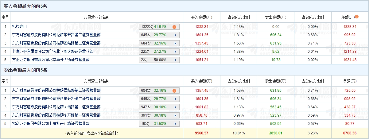Image resolution: width=369 pixels, height=139 pixels.
Task: Click 买入金额(万) column header in buy table
Action: tap(201, 17)
